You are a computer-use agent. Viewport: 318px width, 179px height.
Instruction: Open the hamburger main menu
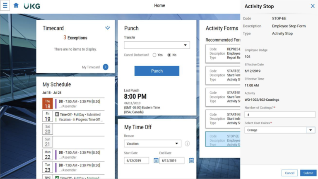click(x=5, y=6)
